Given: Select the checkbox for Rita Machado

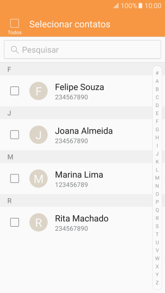Looking at the screenshot, I should (15, 222).
